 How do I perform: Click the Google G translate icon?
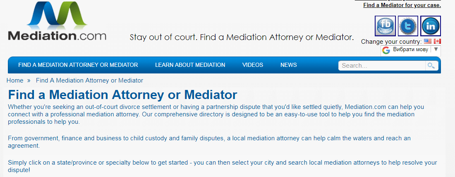coord(386,50)
